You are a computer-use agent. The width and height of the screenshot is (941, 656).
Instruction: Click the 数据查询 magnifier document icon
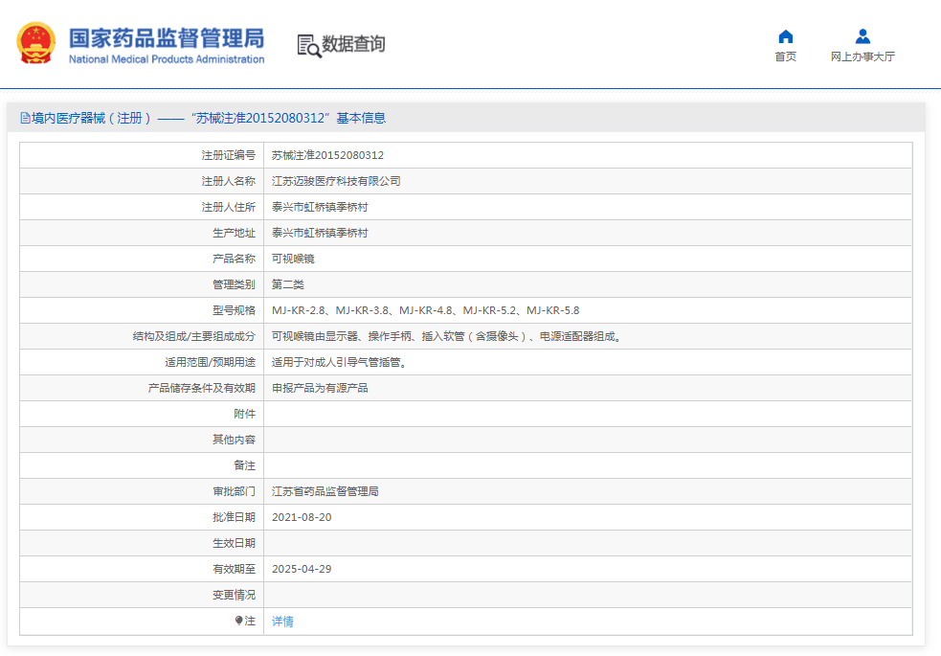(x=308, y=45)
